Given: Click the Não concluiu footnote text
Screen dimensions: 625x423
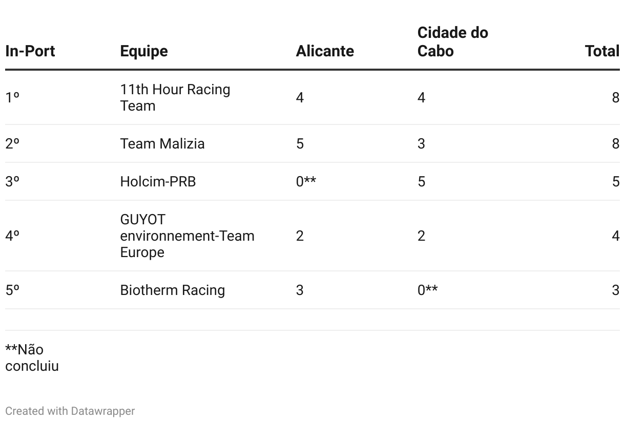Looking at the screenshot, I should [32, 357].
